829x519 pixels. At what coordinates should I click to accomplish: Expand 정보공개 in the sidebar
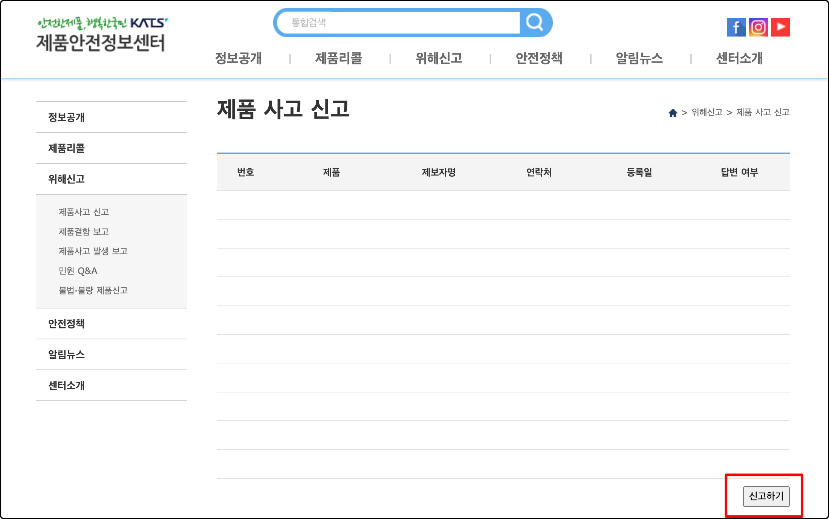[112, 117]
